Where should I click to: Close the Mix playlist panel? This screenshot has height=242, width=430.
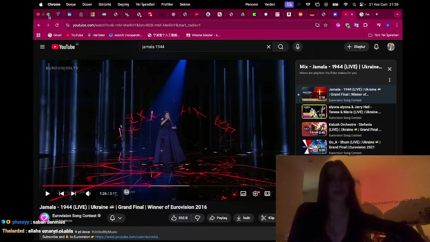coord(389,69)
